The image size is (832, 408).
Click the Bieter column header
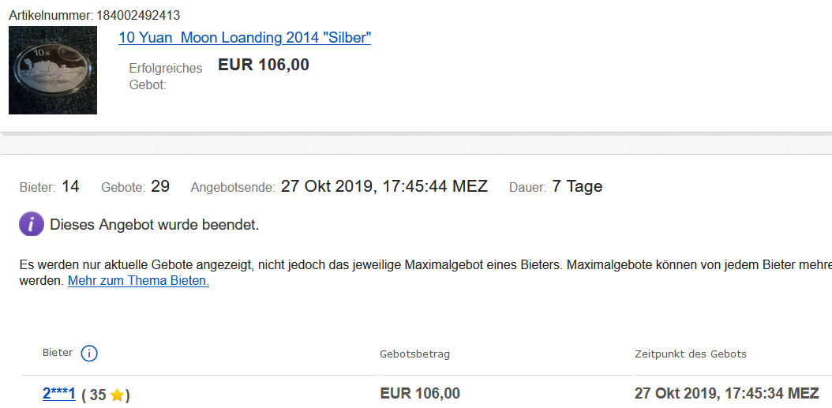pyautogui.click(x=58, y=353)
